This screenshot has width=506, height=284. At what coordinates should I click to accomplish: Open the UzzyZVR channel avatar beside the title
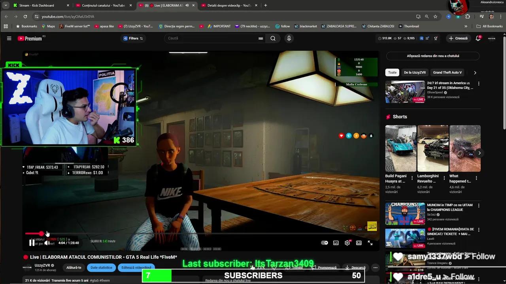click(x=27, y=267)
